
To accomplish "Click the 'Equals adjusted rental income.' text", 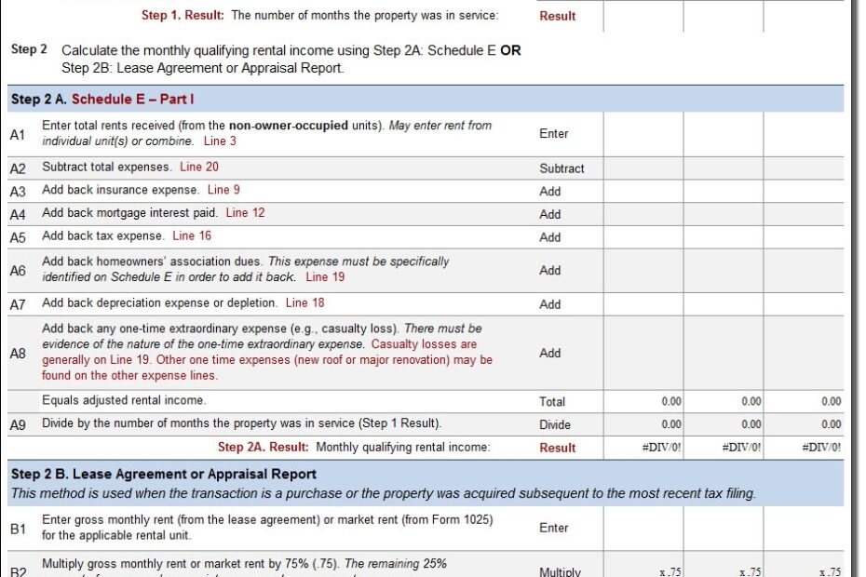I will 124,400.
